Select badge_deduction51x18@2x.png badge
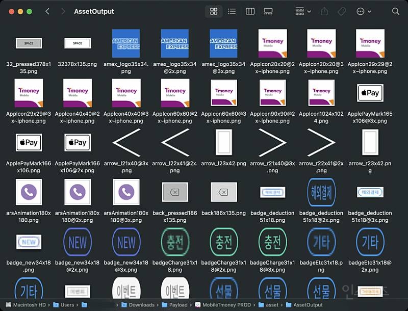This screenshot has height=311, width=408. 321,192
